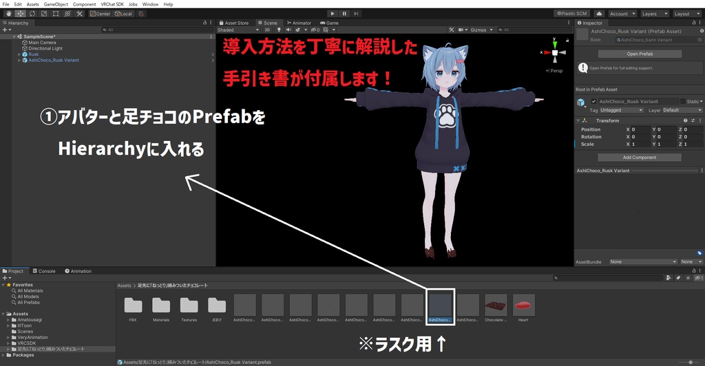705x366 pixels.
Task: Open Transform preset selector icon
Action: click(693, 120)
